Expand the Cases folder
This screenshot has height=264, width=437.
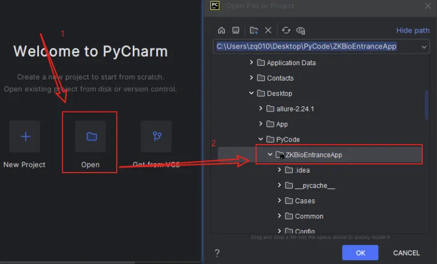point(279,201)
